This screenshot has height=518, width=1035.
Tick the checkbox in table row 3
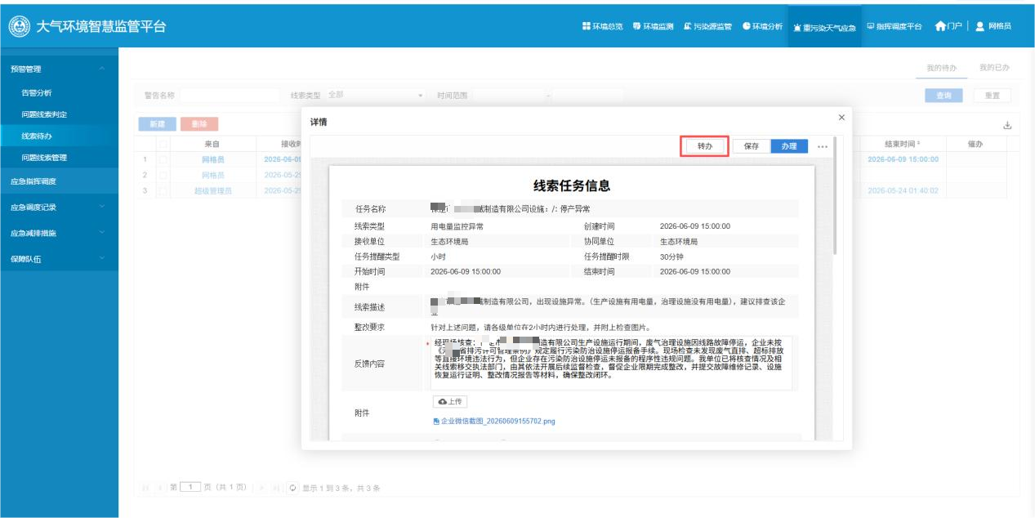(x=163, y=190)
